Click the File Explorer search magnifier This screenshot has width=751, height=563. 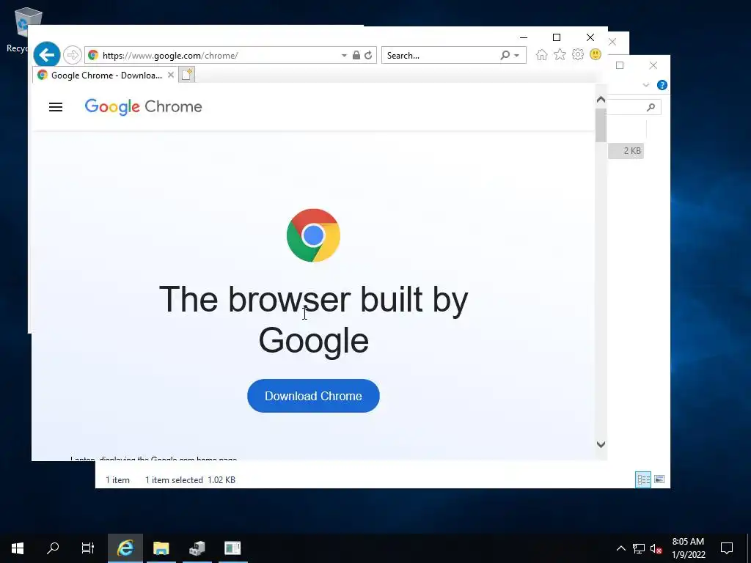coord(651,107)
